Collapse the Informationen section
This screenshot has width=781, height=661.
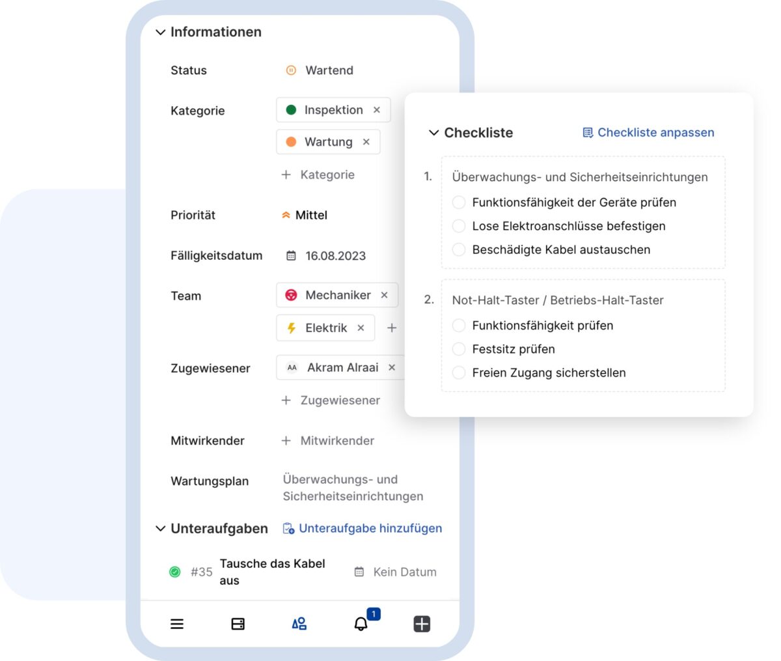pos(160,31)
